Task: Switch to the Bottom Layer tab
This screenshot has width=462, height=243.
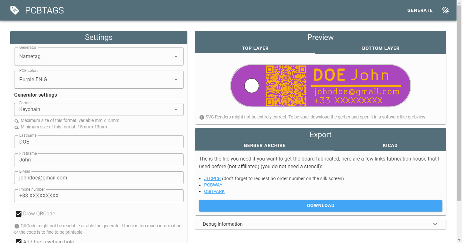Action: point(381,48)
